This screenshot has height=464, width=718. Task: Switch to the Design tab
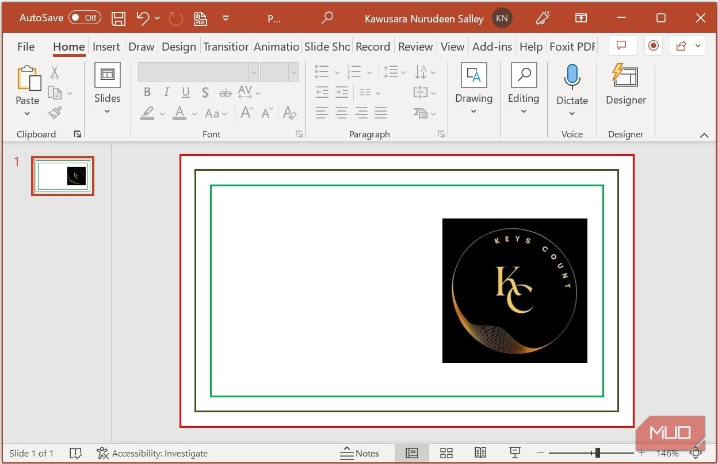(x=179, y=47)
